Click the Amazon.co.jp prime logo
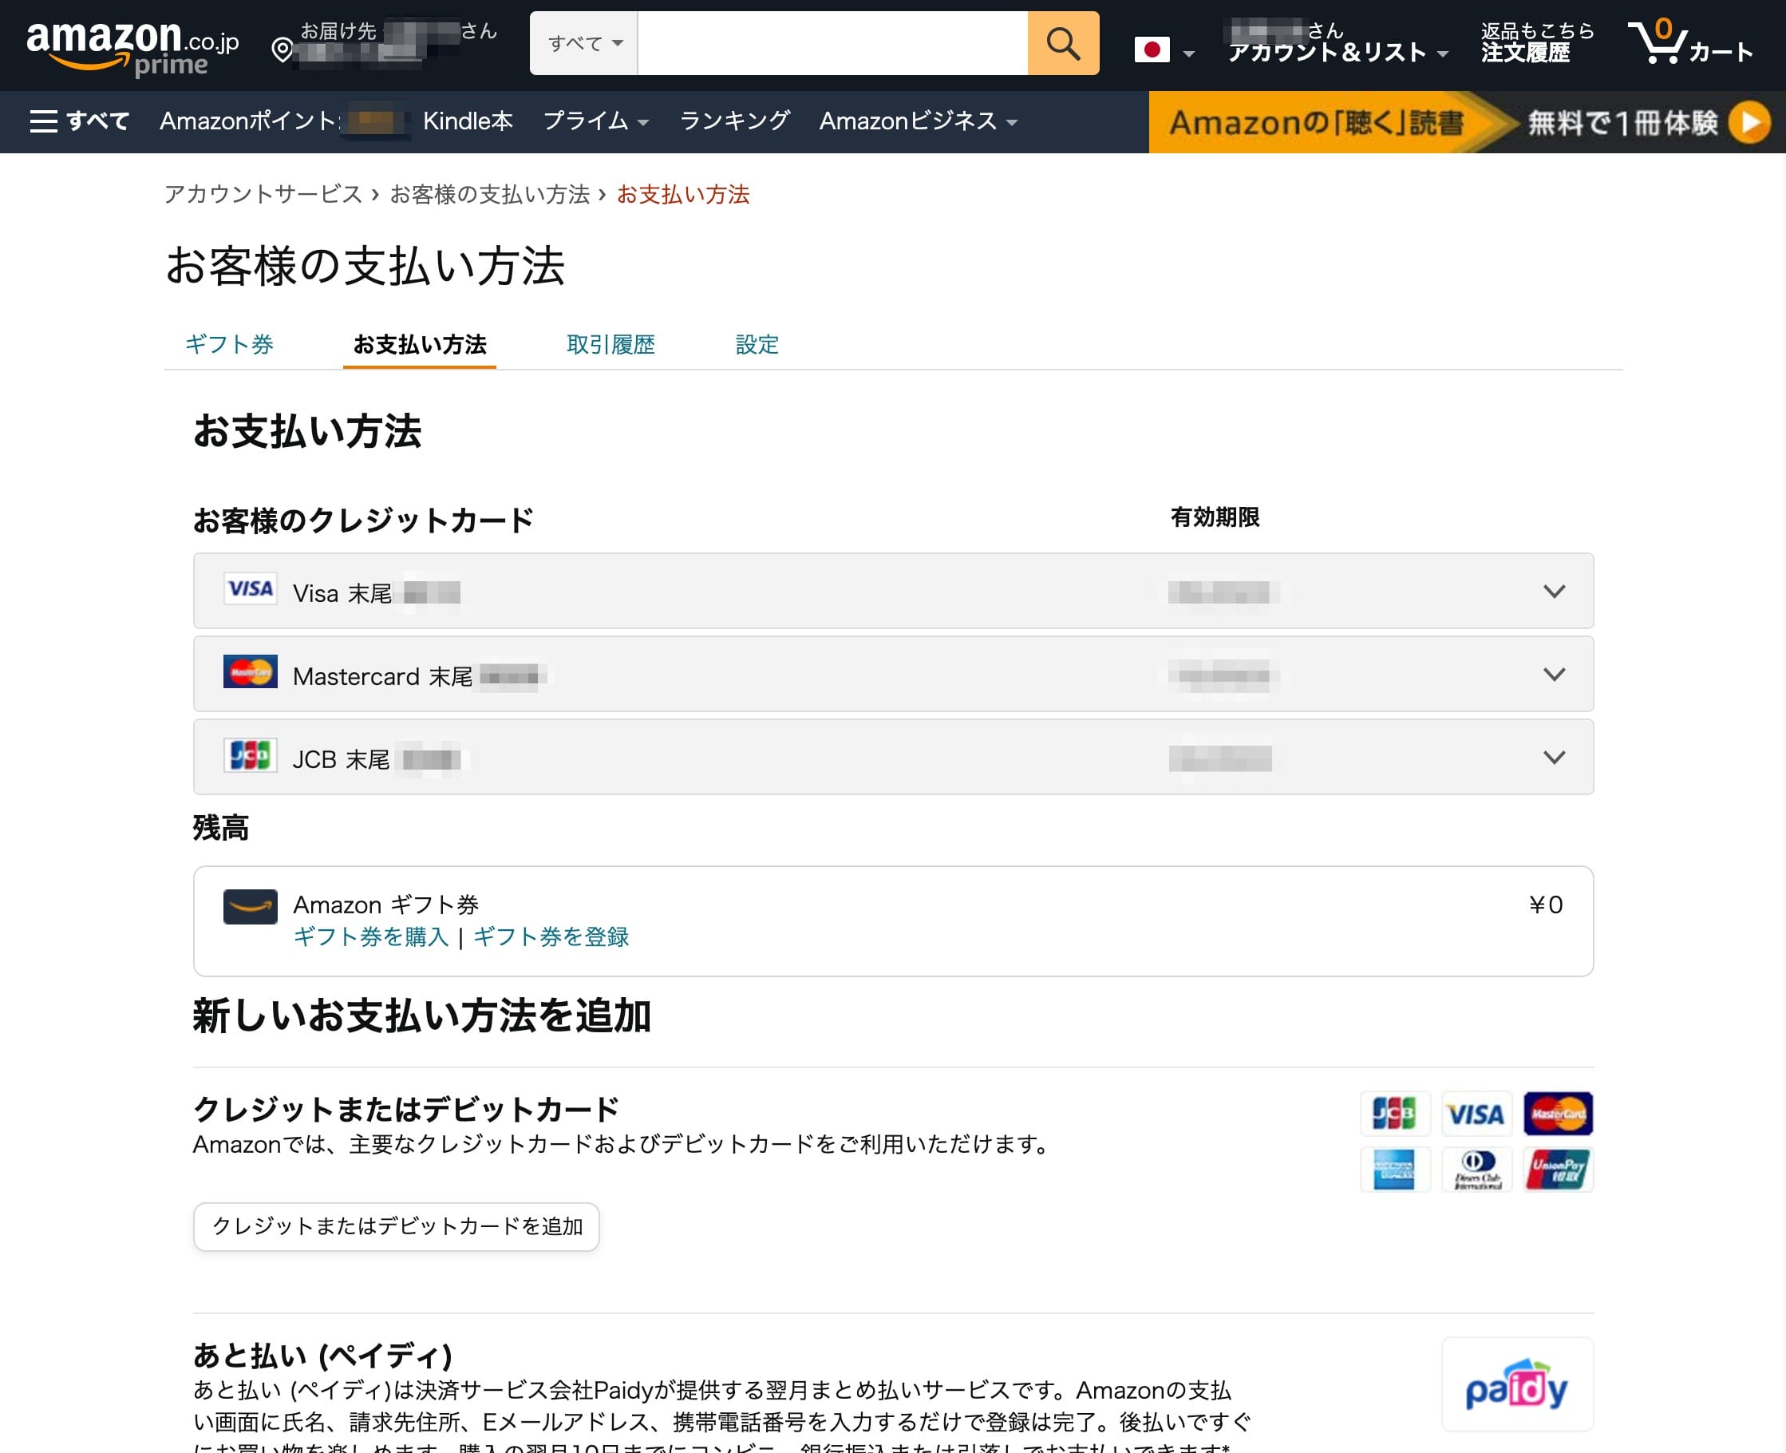Image resolution: width=1786 pixels, height=1453 pixels. (132, 48)
